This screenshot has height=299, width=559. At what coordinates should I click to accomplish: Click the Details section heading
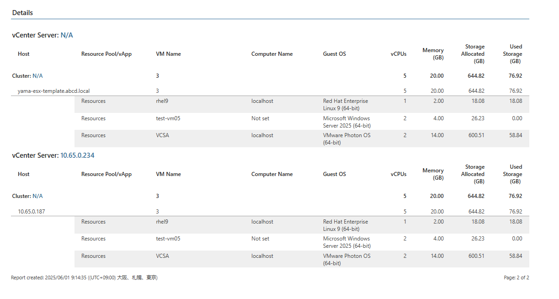tap(22, 13)
